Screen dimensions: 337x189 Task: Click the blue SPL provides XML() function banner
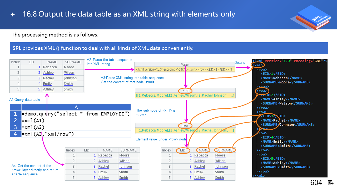point(169,48)
